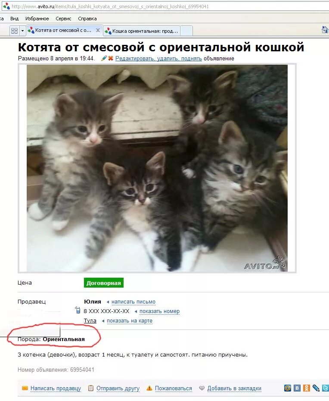Image resolution: width=329 pixels, height=401 pixels.
Task: Reveal phone via 'показать номер'
Action: 159,311
